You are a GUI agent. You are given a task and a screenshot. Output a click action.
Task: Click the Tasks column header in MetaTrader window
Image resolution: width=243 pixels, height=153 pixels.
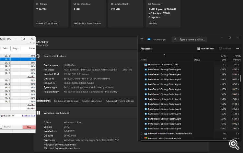(x=6, y=49)
